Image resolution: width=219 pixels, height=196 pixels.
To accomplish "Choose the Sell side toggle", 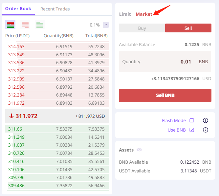I will point(188,28).
